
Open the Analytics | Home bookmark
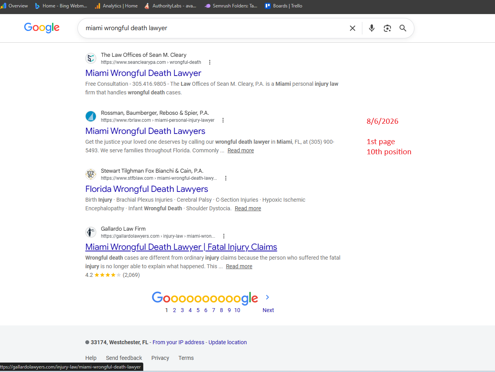116,6
